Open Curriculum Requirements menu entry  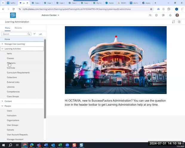18,73
